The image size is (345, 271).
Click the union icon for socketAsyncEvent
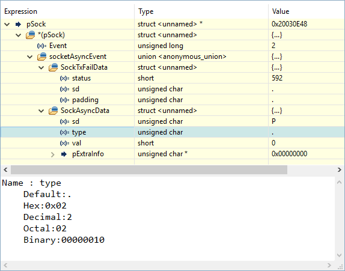[x=42, y=56]
